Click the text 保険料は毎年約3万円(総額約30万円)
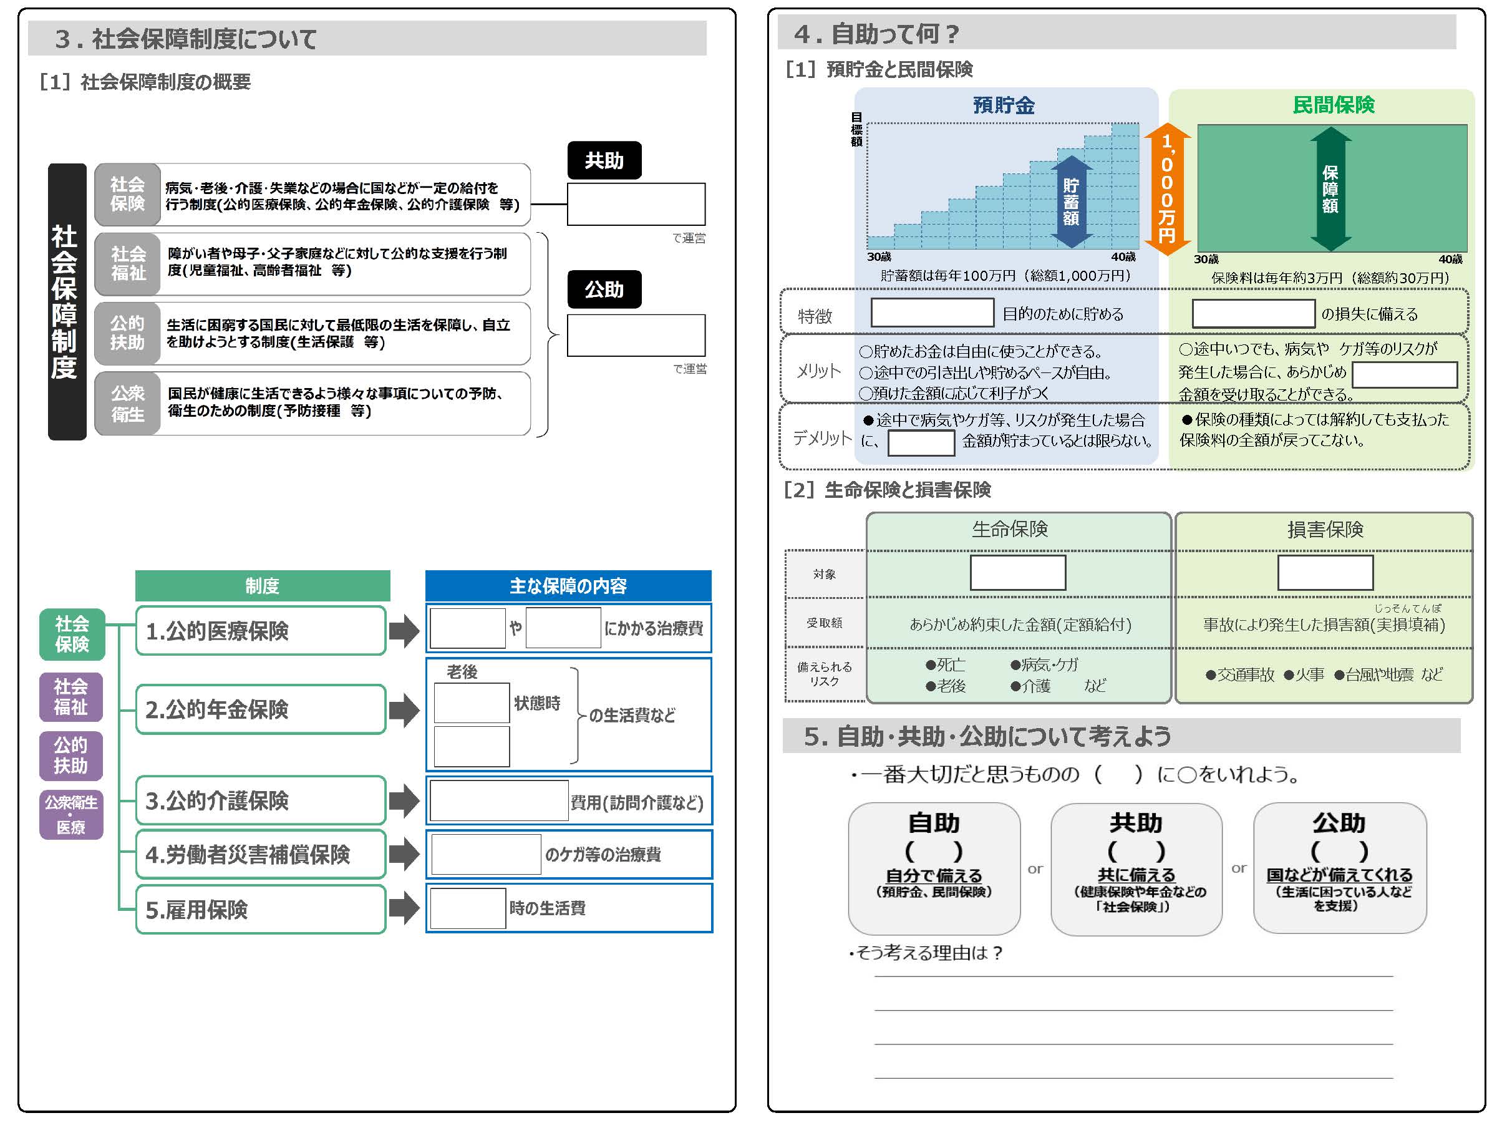 coord(1330,278)
